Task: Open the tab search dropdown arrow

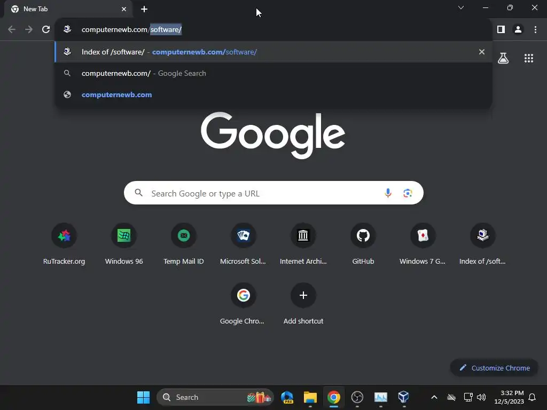Action: (x=461, y=7)
